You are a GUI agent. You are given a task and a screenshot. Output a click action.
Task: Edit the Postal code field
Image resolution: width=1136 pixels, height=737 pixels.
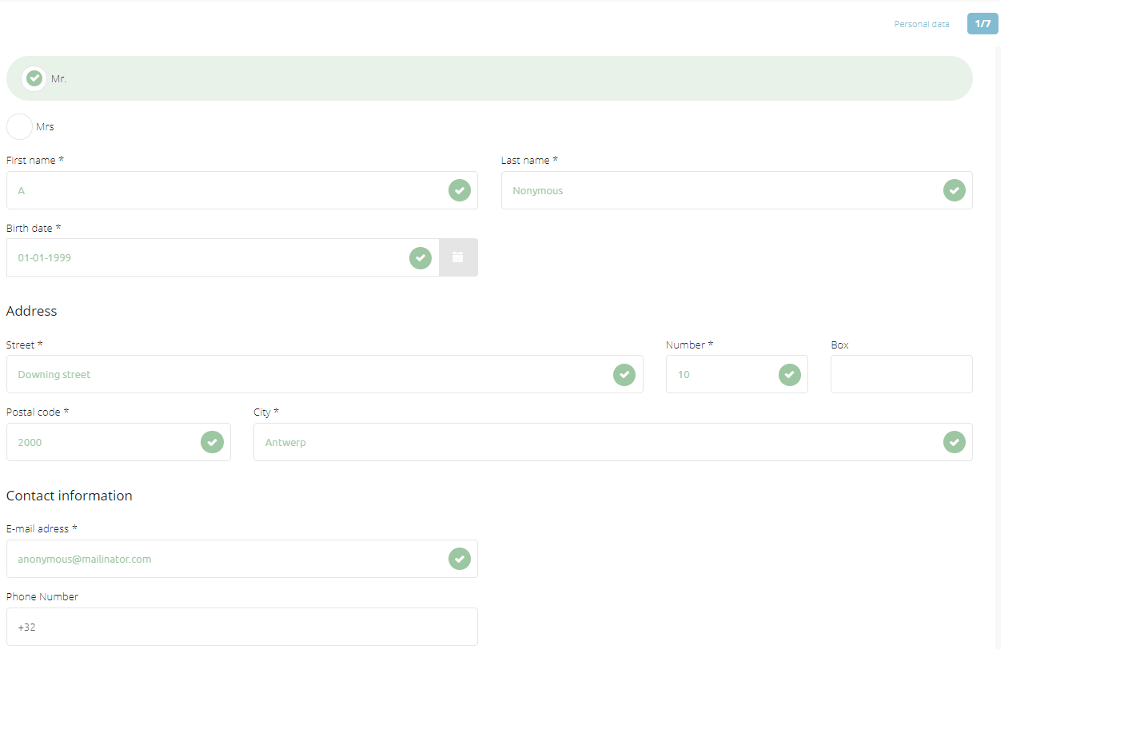118,442
